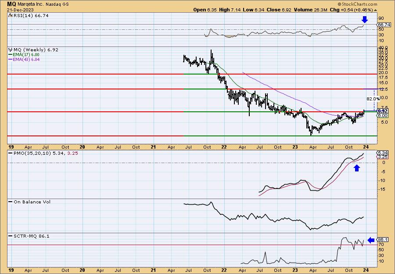Click the bar icon before MQ (Weekly)
Image resolution: width=395 pixels, height=274 pixels.
(11, 50)
